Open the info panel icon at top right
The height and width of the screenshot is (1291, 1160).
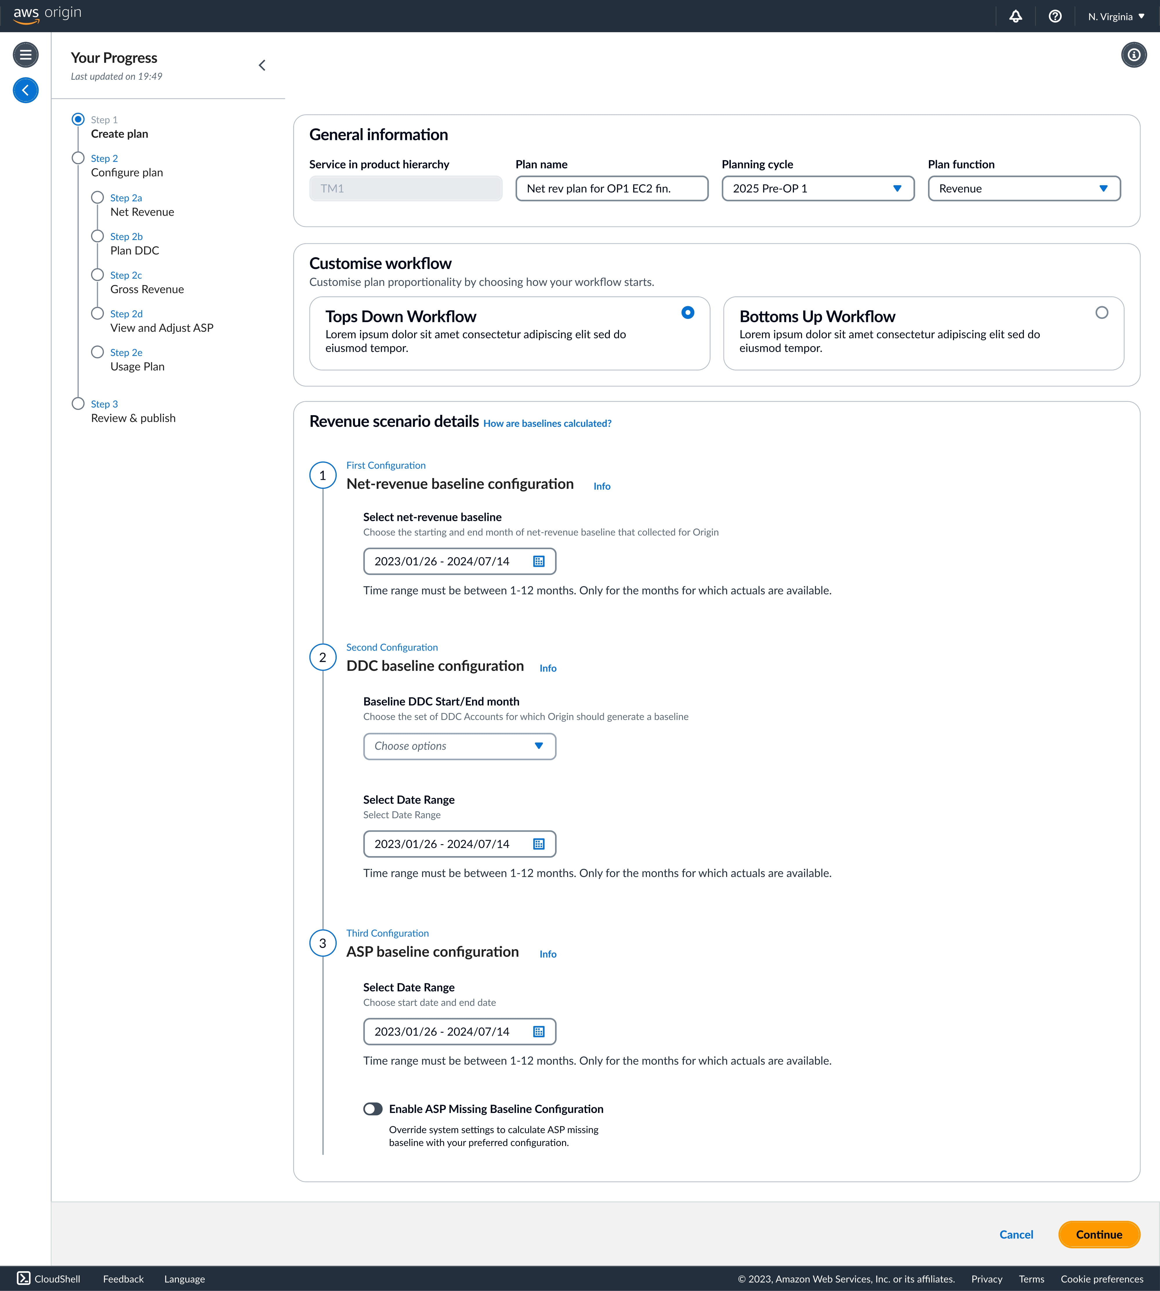[1133, 55]
